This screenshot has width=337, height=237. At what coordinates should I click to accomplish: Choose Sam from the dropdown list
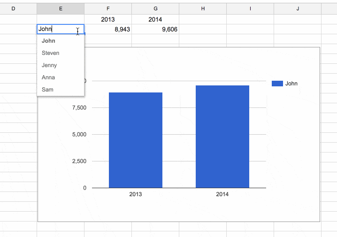click(x=61, y=90)
